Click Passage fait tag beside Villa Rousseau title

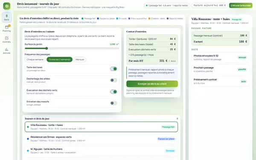pos(236,20)
